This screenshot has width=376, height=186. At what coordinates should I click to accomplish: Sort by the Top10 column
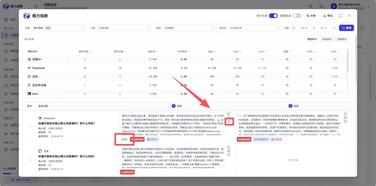266,51
